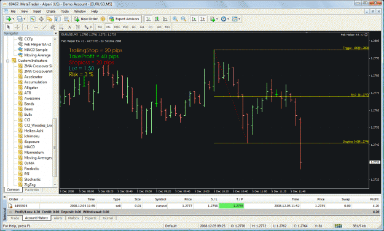Open the Insert menu
This screenshot has width=384, height=231.
pos(37,11)
